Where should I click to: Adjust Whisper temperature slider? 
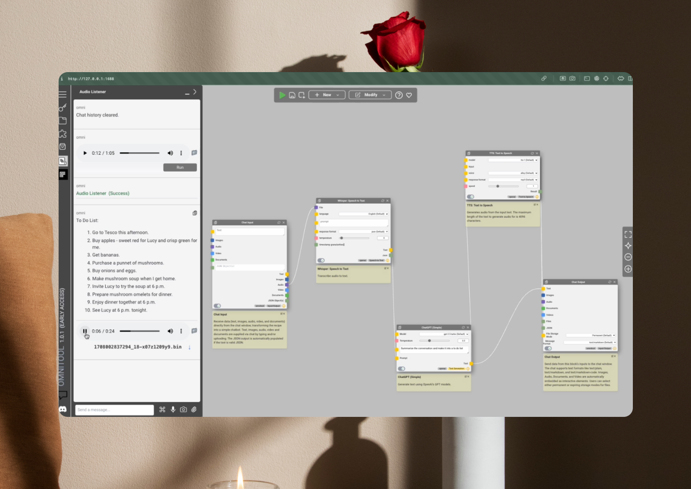click(354, 238)
